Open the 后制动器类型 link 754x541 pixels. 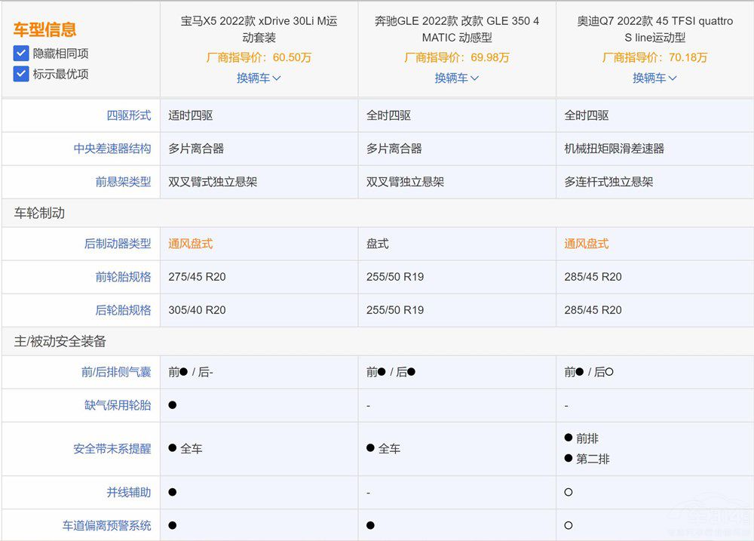coord(120,244)
